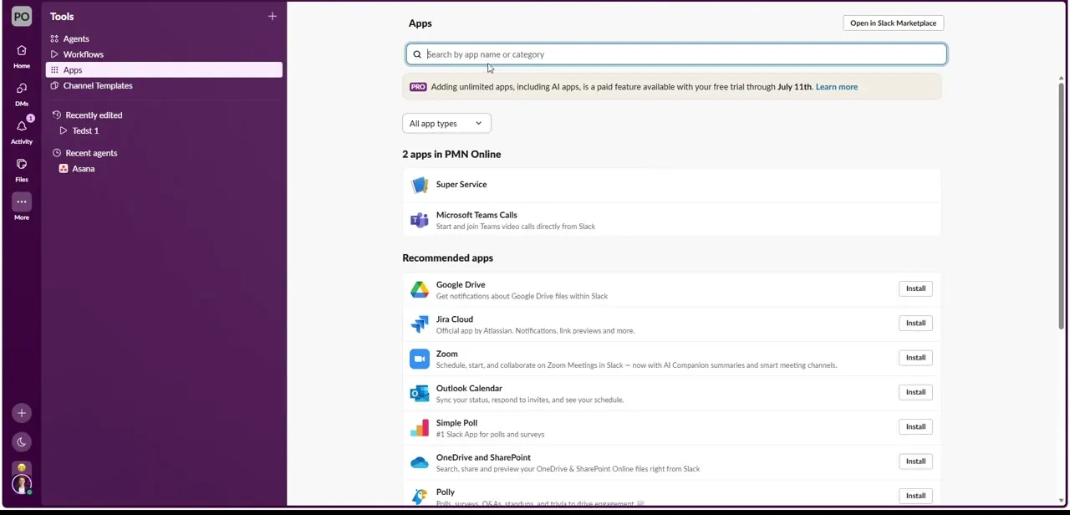Click the Recent agents clock icon

pos(57,153)
